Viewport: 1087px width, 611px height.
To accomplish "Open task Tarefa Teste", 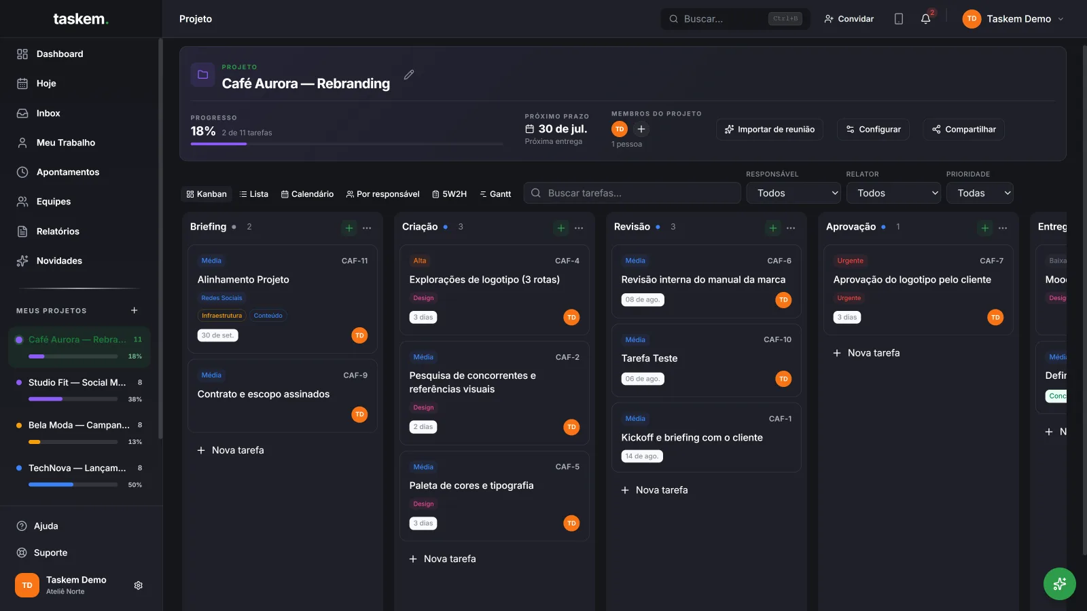I will coord(707,360).
